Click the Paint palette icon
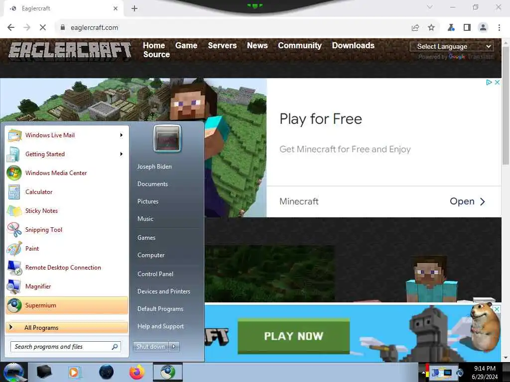Image resolution: width=510 pixels, height=382 pixels. pyautogui.click(x=14, y=249)
